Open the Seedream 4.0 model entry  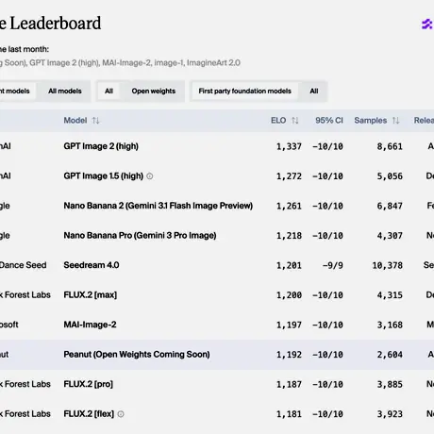[92, 265]
